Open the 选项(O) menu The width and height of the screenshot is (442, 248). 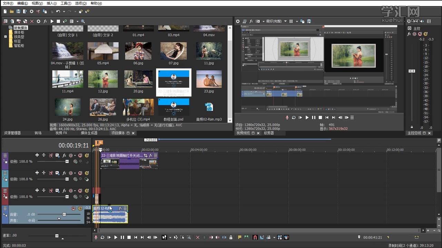point(81,3)
